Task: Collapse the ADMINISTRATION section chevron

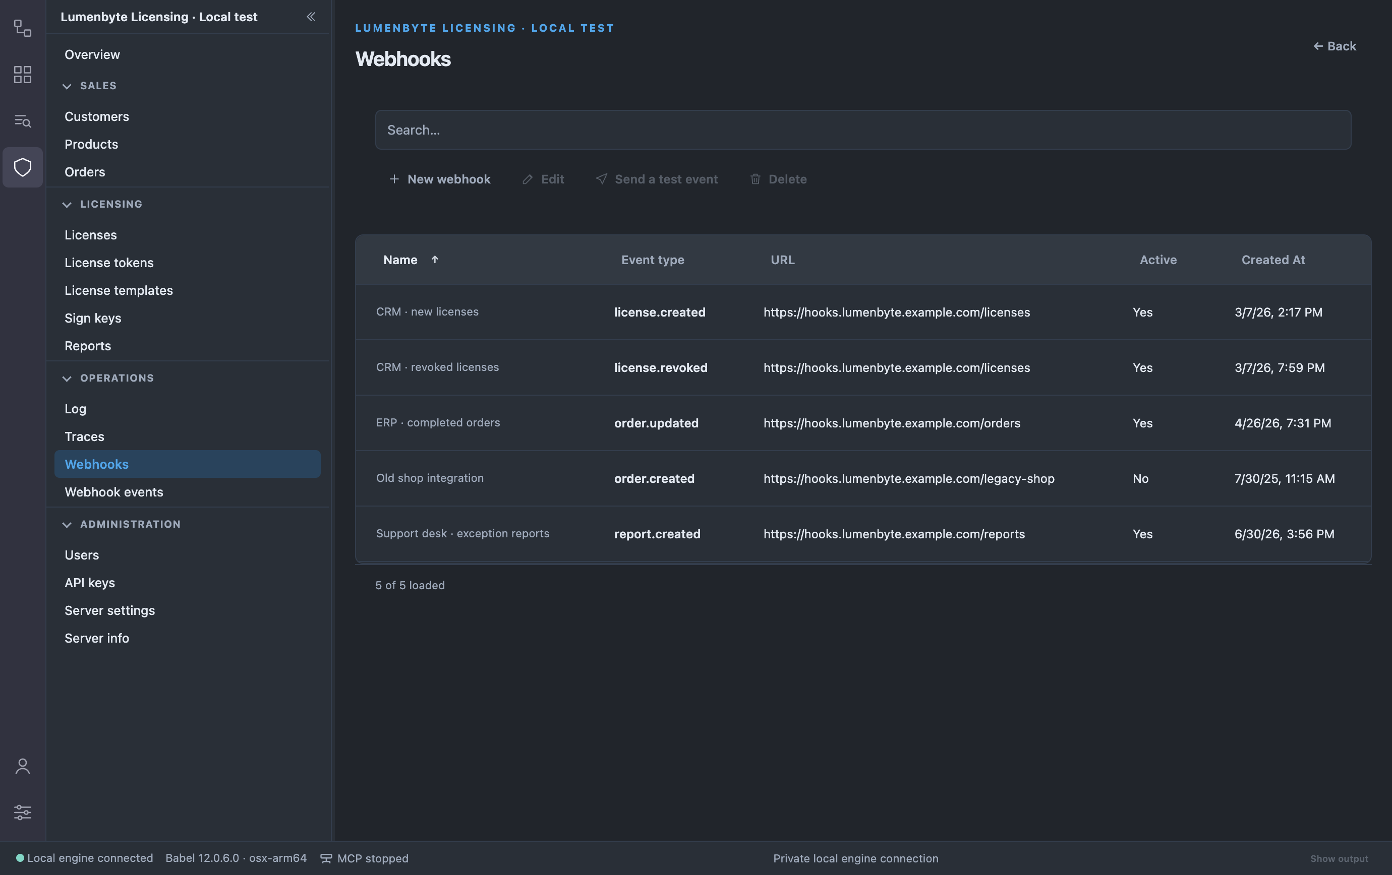Action: point(67,524)
